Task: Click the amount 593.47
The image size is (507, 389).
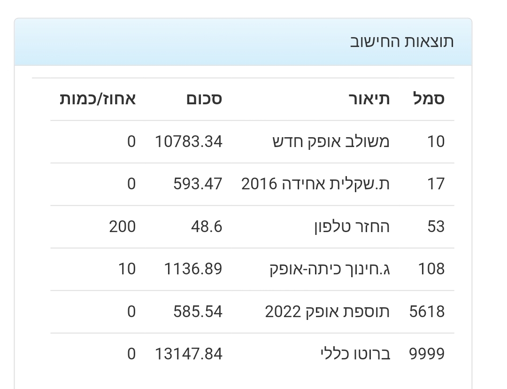Action: click(198, 184)
